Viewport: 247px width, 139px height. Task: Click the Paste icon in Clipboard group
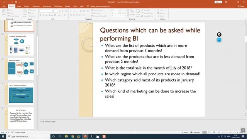point(4,12)
